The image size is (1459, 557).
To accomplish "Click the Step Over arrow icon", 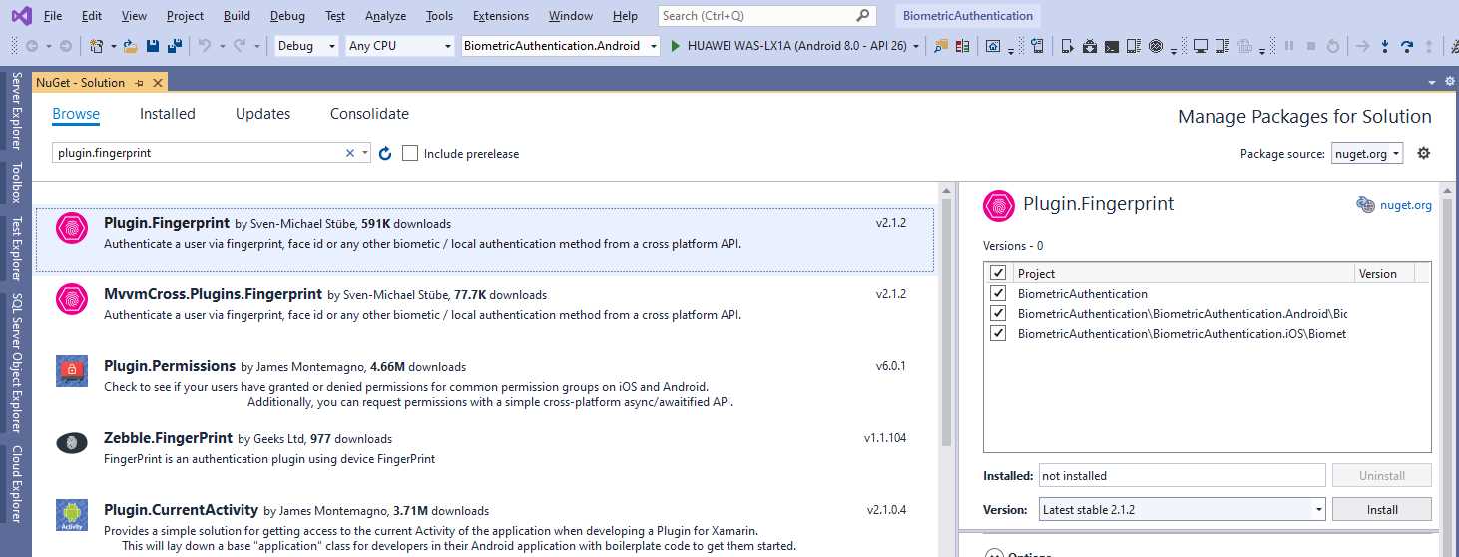I will [x=1408, y=46].
